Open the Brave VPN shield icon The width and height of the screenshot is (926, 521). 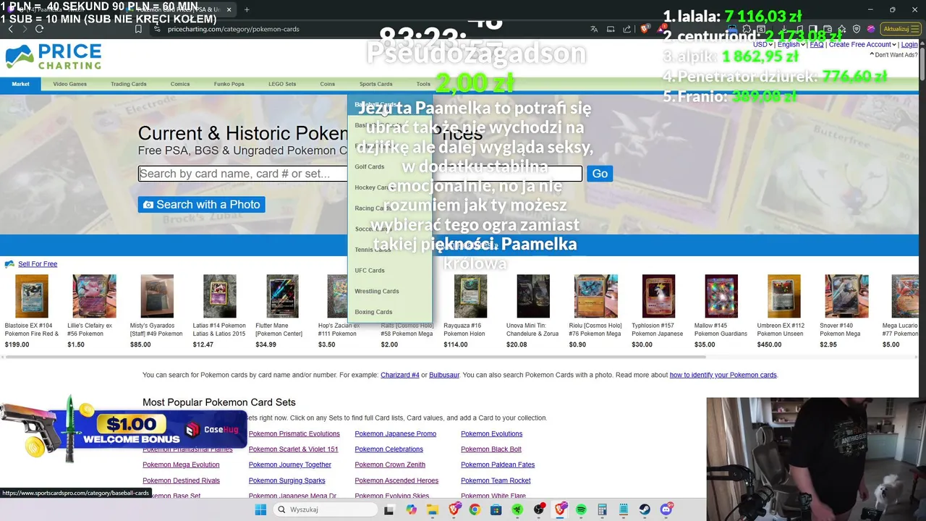[x=857, y=29]
